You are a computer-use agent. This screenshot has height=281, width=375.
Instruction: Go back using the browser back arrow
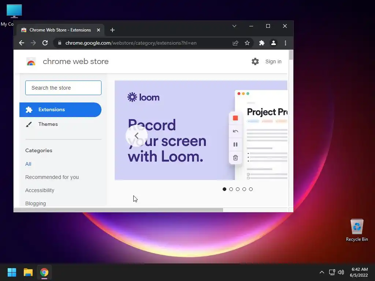pyautogui.click(x=22, y=43)
